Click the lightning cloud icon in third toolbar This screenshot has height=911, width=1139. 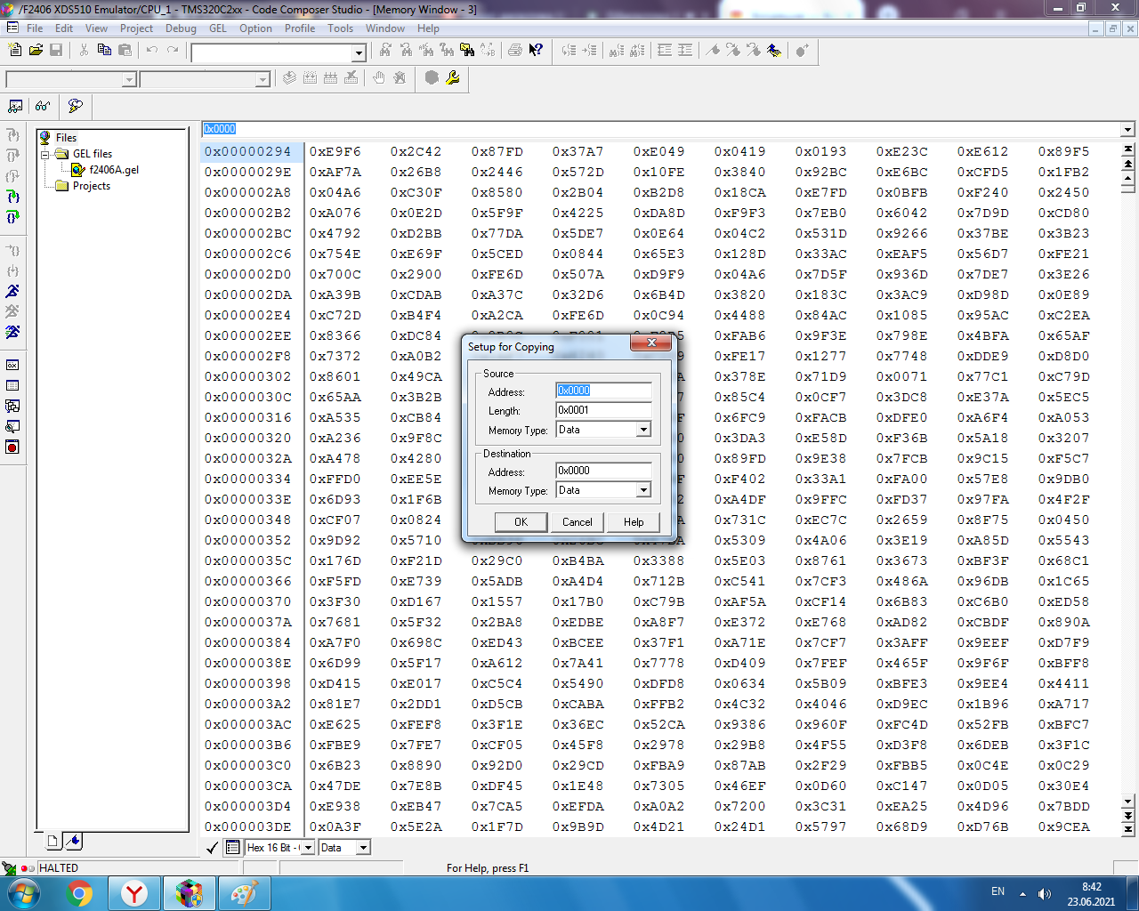tap(76, 106)
